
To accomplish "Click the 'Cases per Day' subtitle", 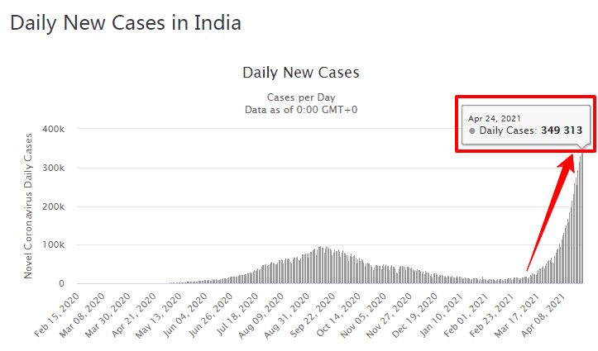I will click(x=300, y=97).
